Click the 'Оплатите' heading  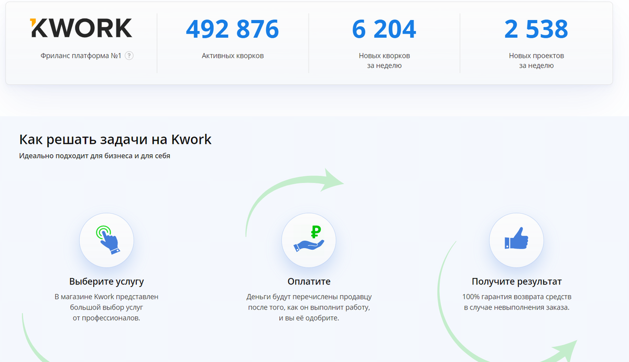click(309, 282)
